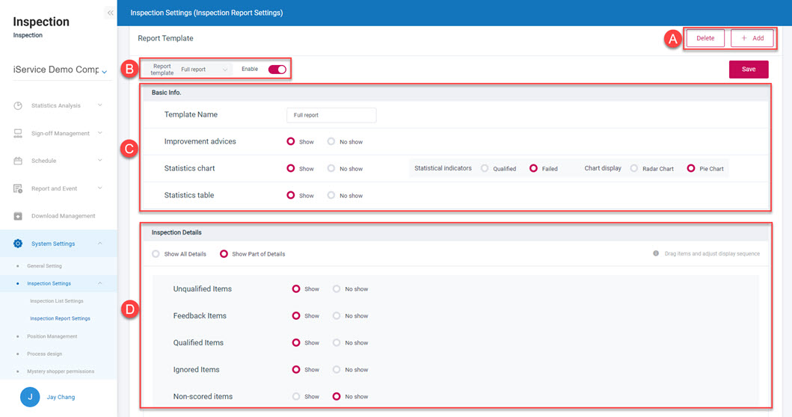Open the Report template dropdown

pos(205,69)
